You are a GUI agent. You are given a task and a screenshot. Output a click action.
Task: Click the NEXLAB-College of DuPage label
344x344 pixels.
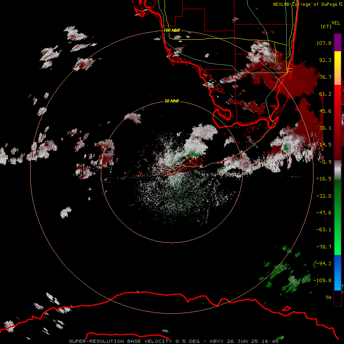click(308, 4)
